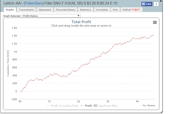177x114 pixels.
Task: Click the Total Profit chart title
Action: (81, 22)
